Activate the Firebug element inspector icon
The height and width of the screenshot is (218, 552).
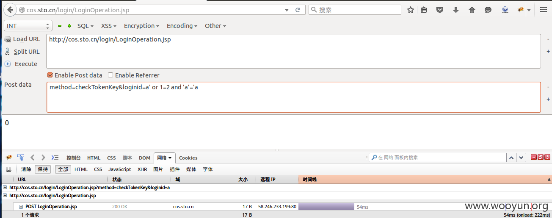coord(20,157)
